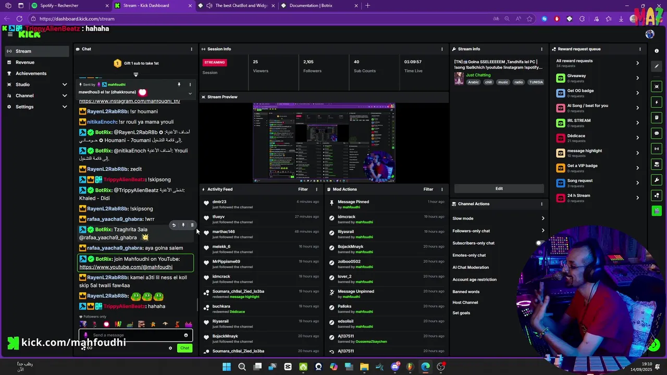Open File Explorer from the taskbar

tap(364, 367)
